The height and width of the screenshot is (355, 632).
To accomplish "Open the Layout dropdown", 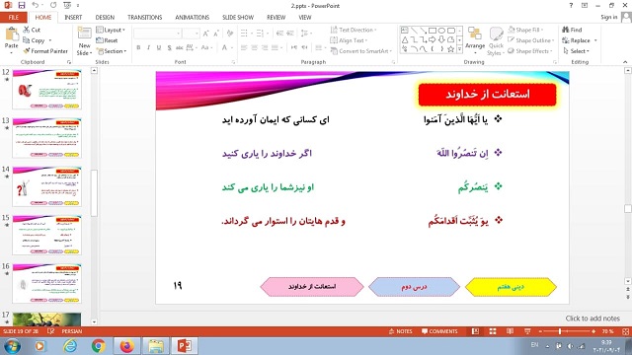I will (111, 30).
